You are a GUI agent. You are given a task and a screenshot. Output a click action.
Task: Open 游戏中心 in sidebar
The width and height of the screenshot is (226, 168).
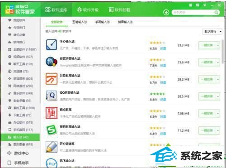pos(18,153)
